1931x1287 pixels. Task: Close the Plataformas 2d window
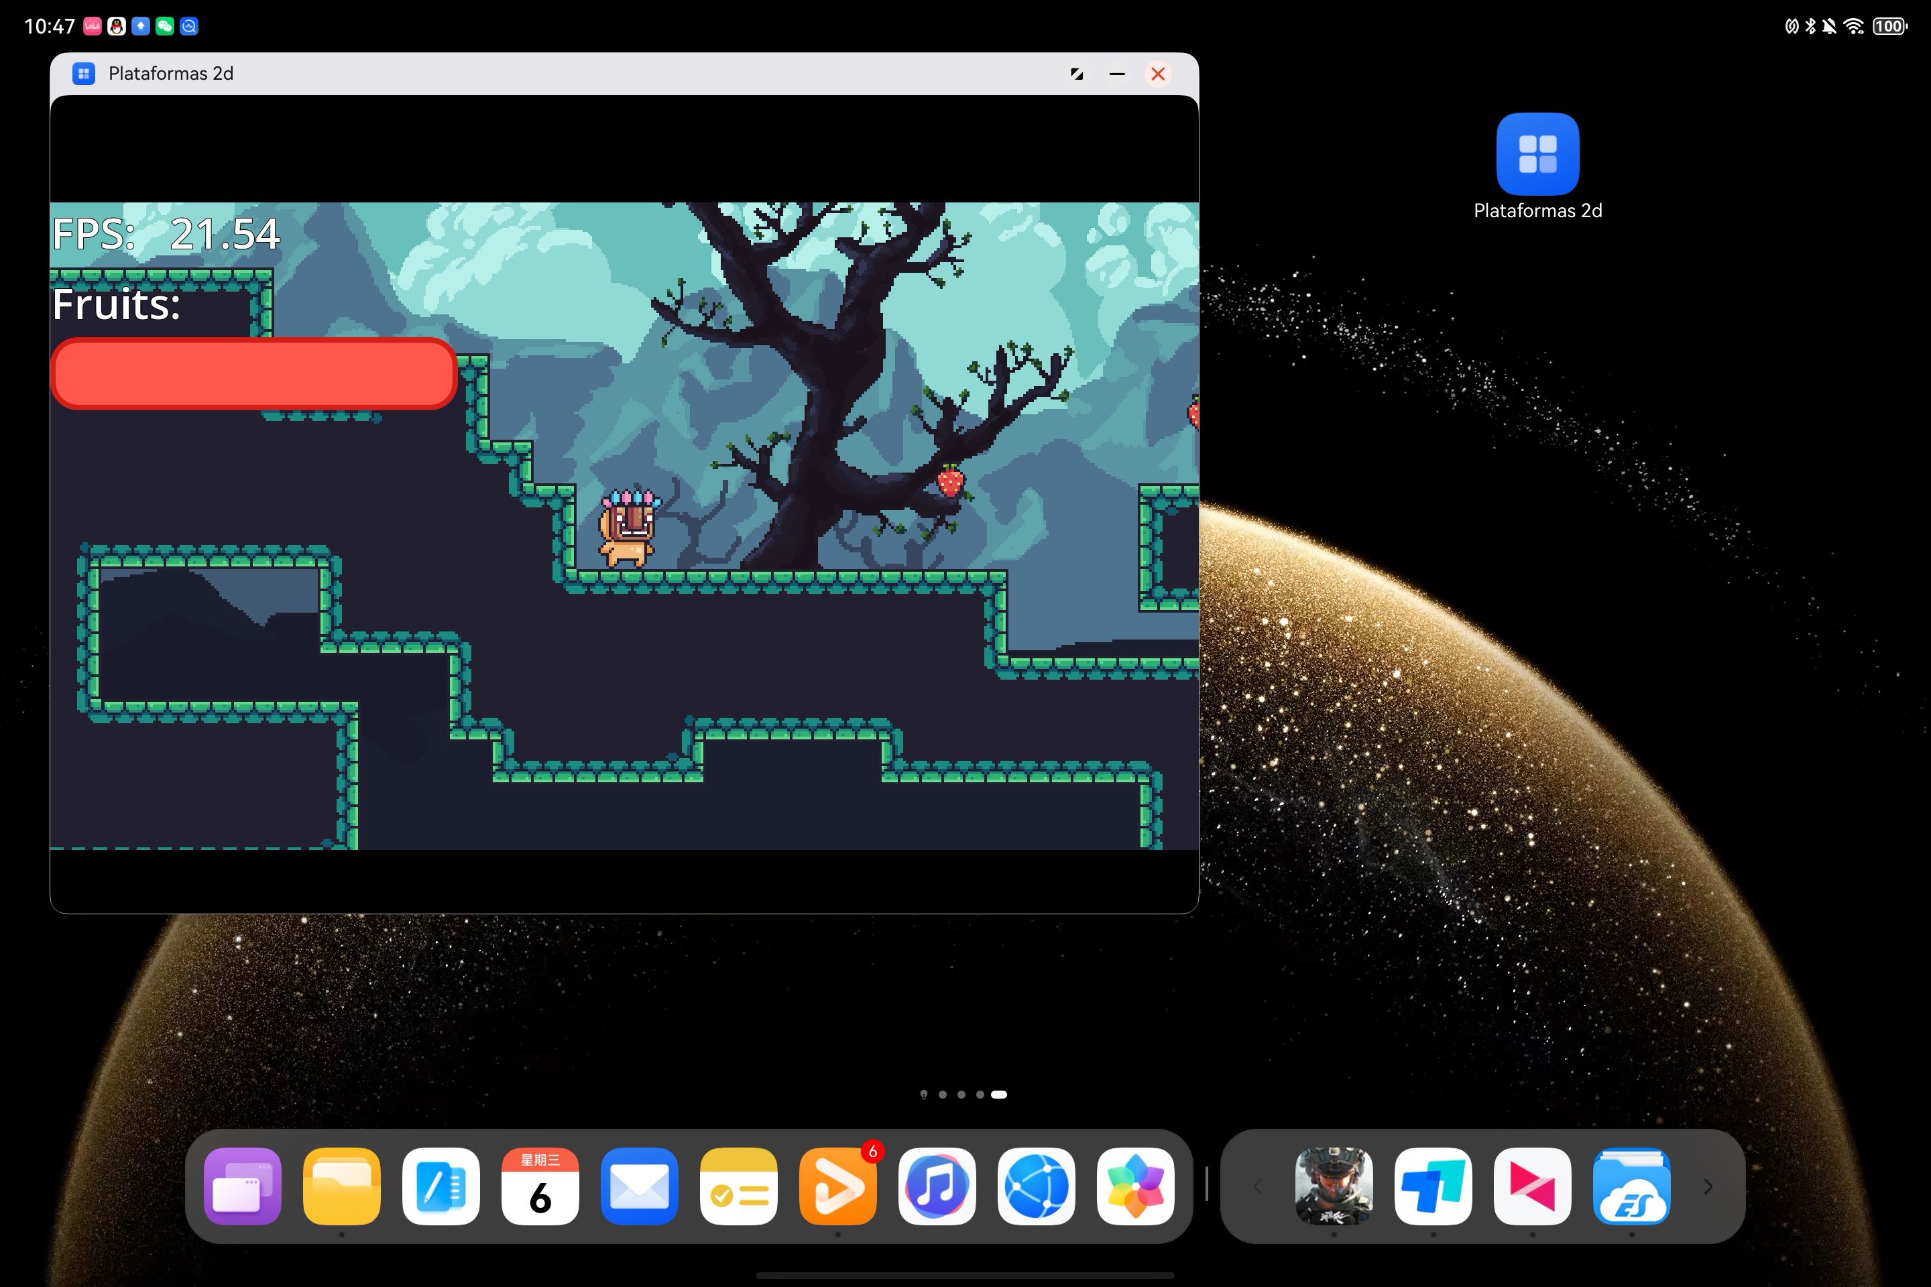point(1158,74)
